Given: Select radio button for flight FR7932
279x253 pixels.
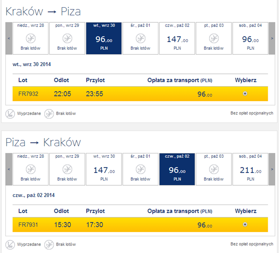Looking at the screenshot, I should 245,93.
